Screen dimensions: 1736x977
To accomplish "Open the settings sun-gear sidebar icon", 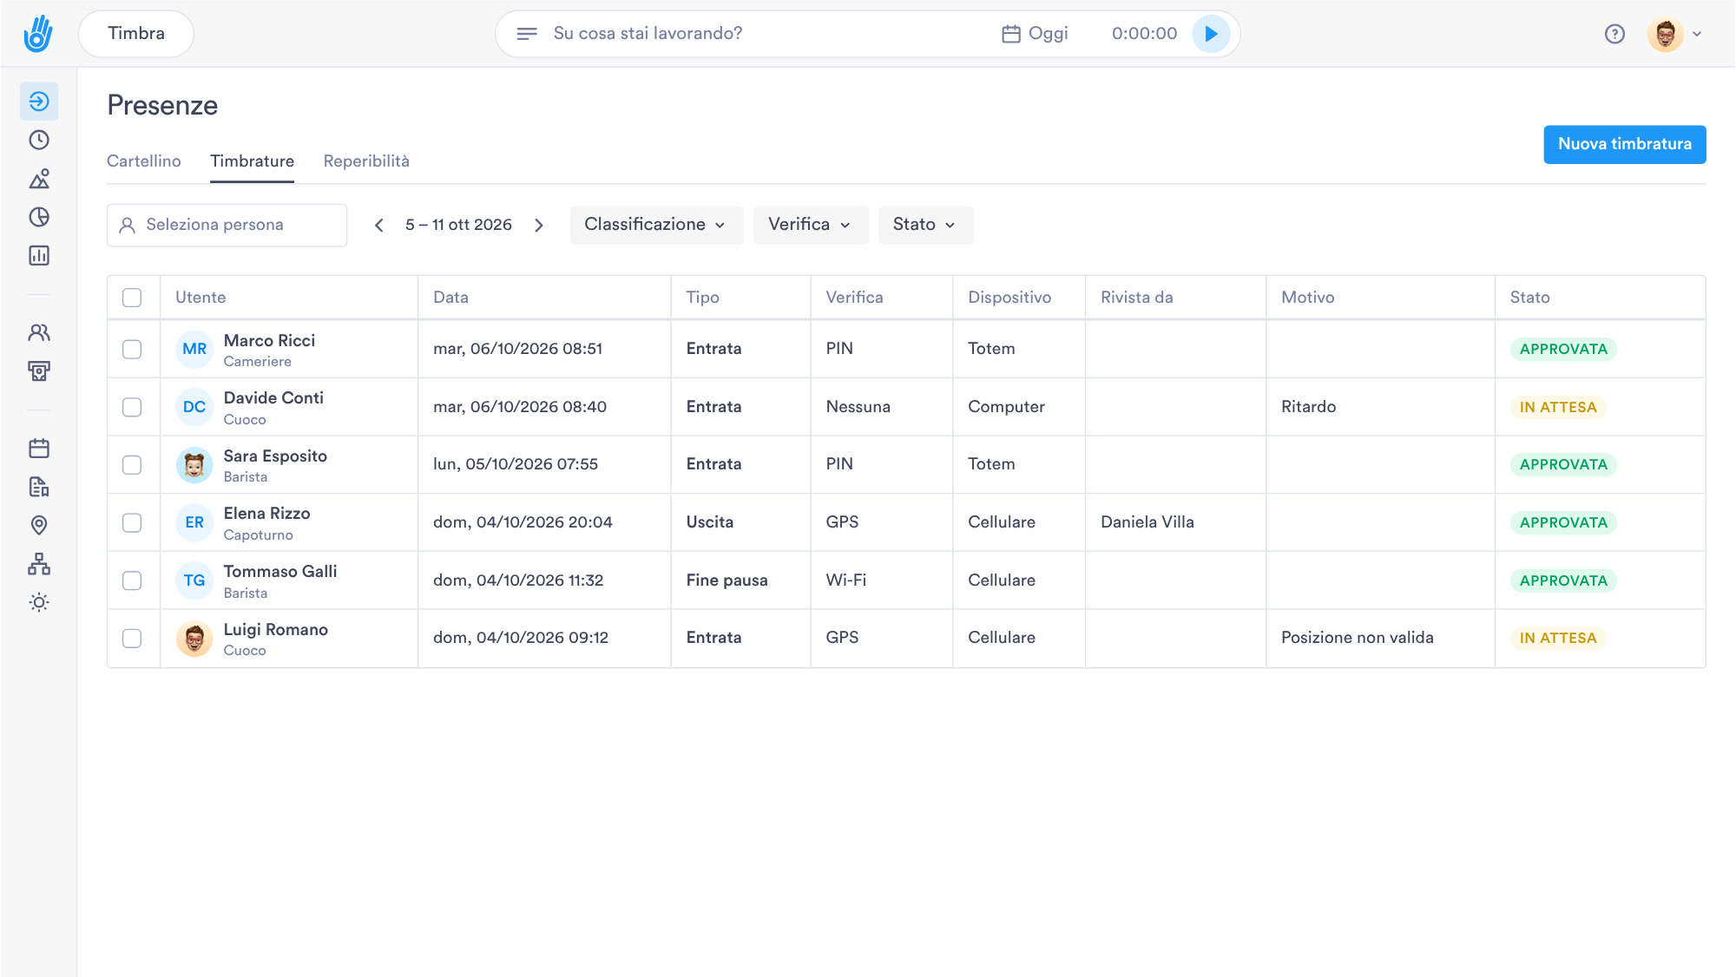I will [39, 602].
